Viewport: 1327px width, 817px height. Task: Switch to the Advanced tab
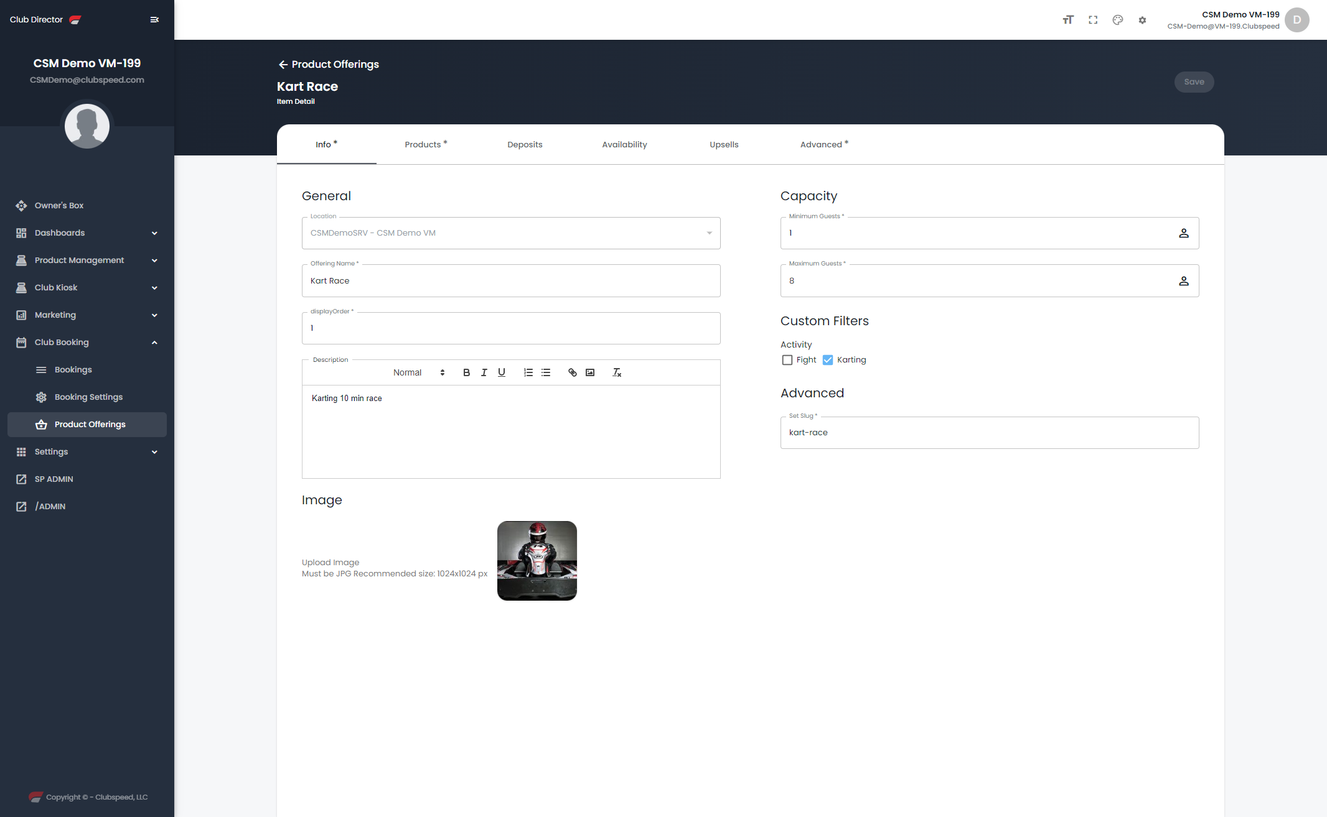click(824, 144)
